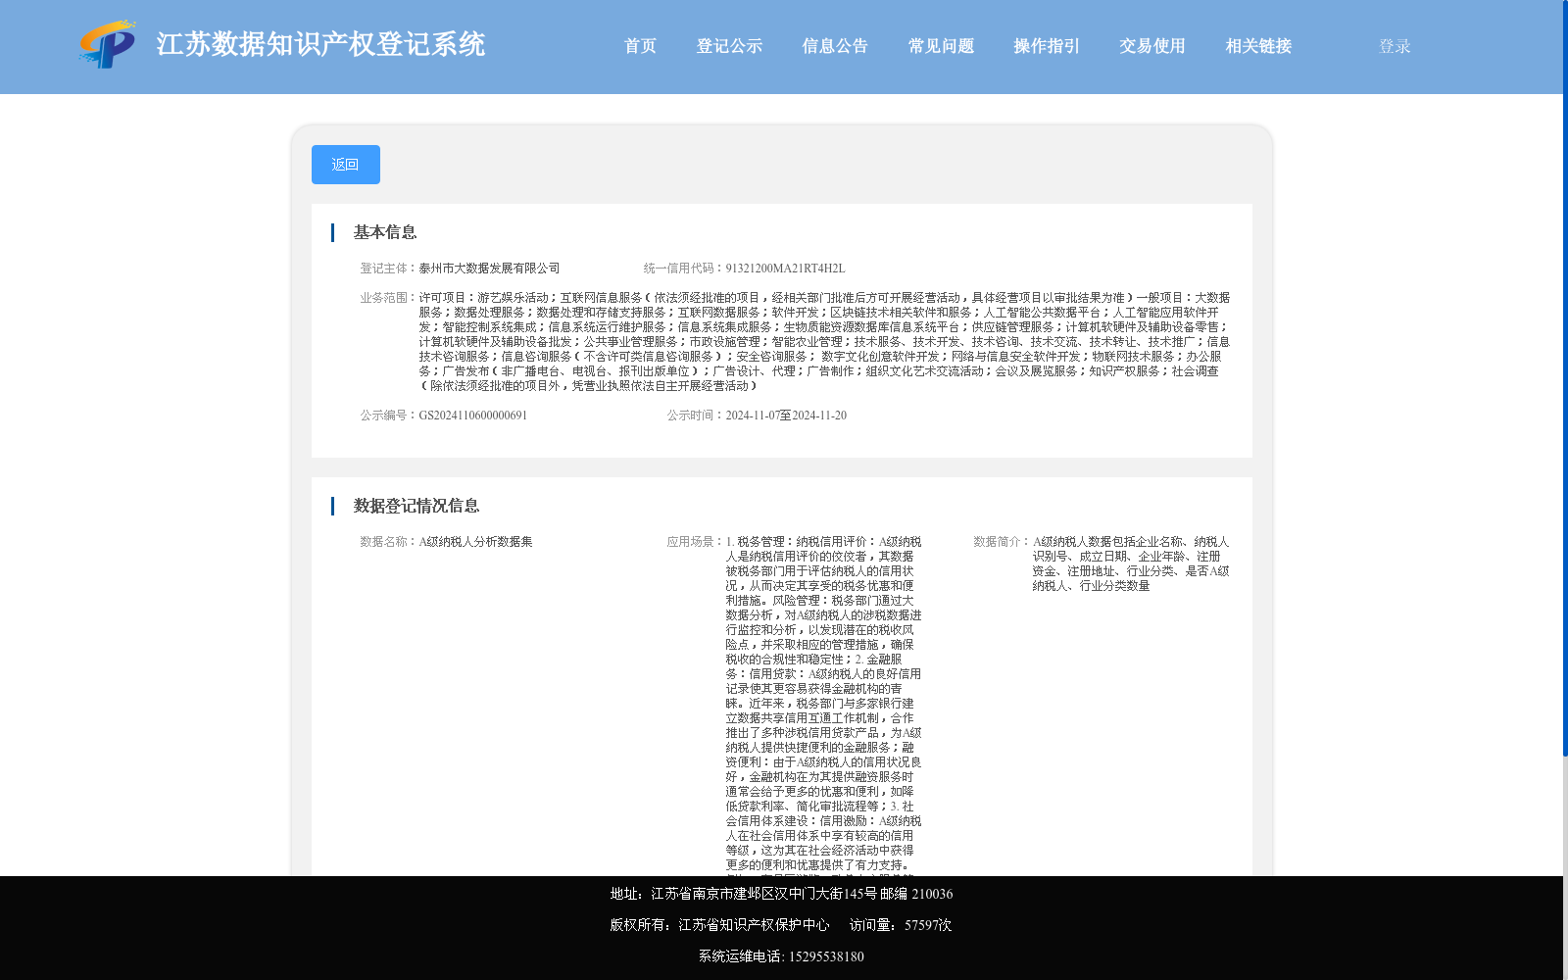Open 交易使用 navigation item
The image size is (1568, 980).
(x=1152, y=46)
